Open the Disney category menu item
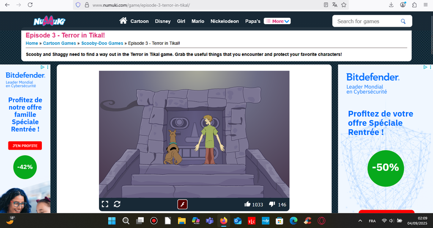433x228 pixels. pyautogui.click(x=163, y=21)
